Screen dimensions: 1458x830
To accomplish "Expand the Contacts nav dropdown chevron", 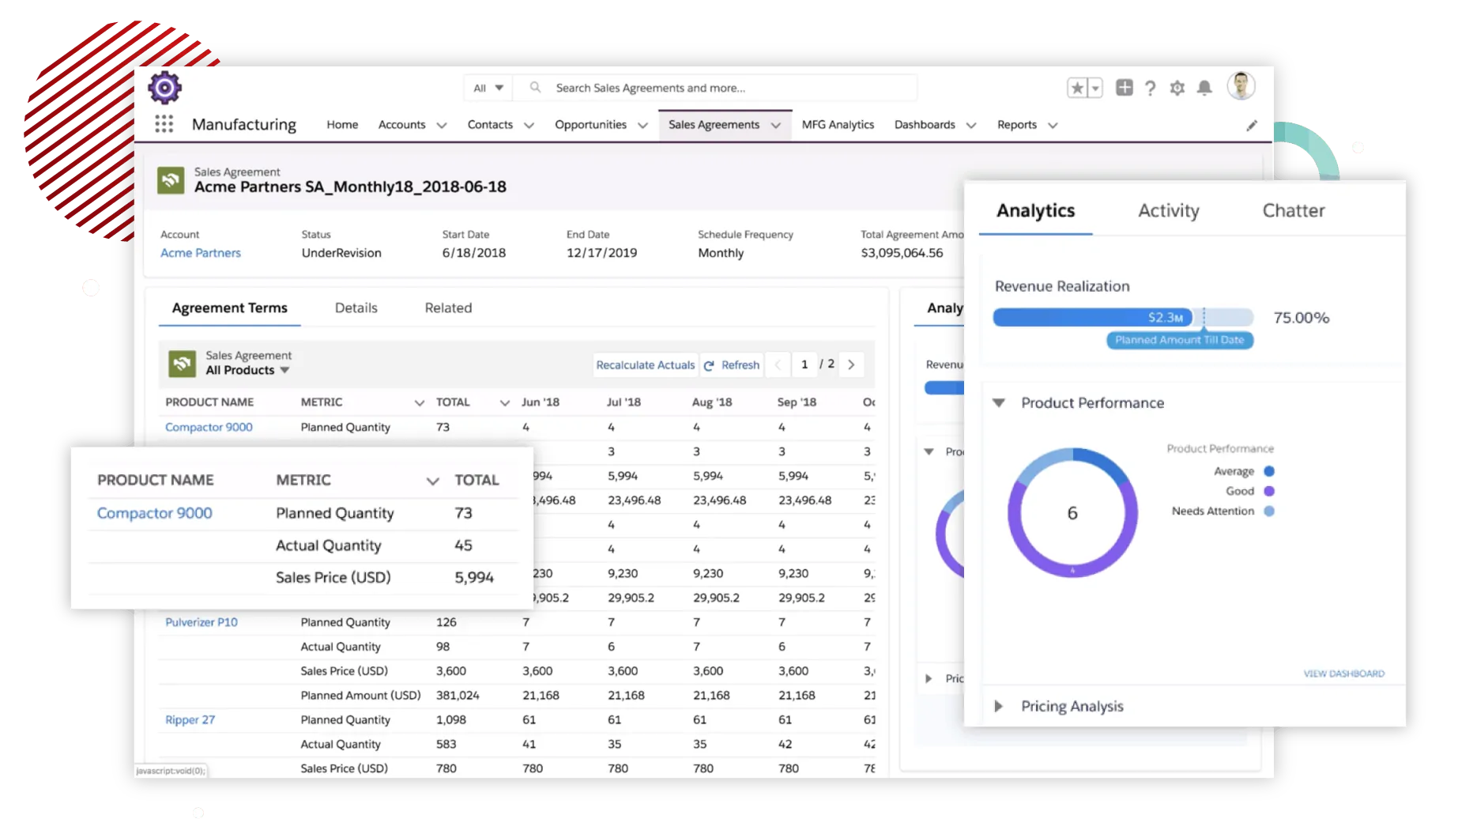I will pyautogui.click(x=529, y=125).
